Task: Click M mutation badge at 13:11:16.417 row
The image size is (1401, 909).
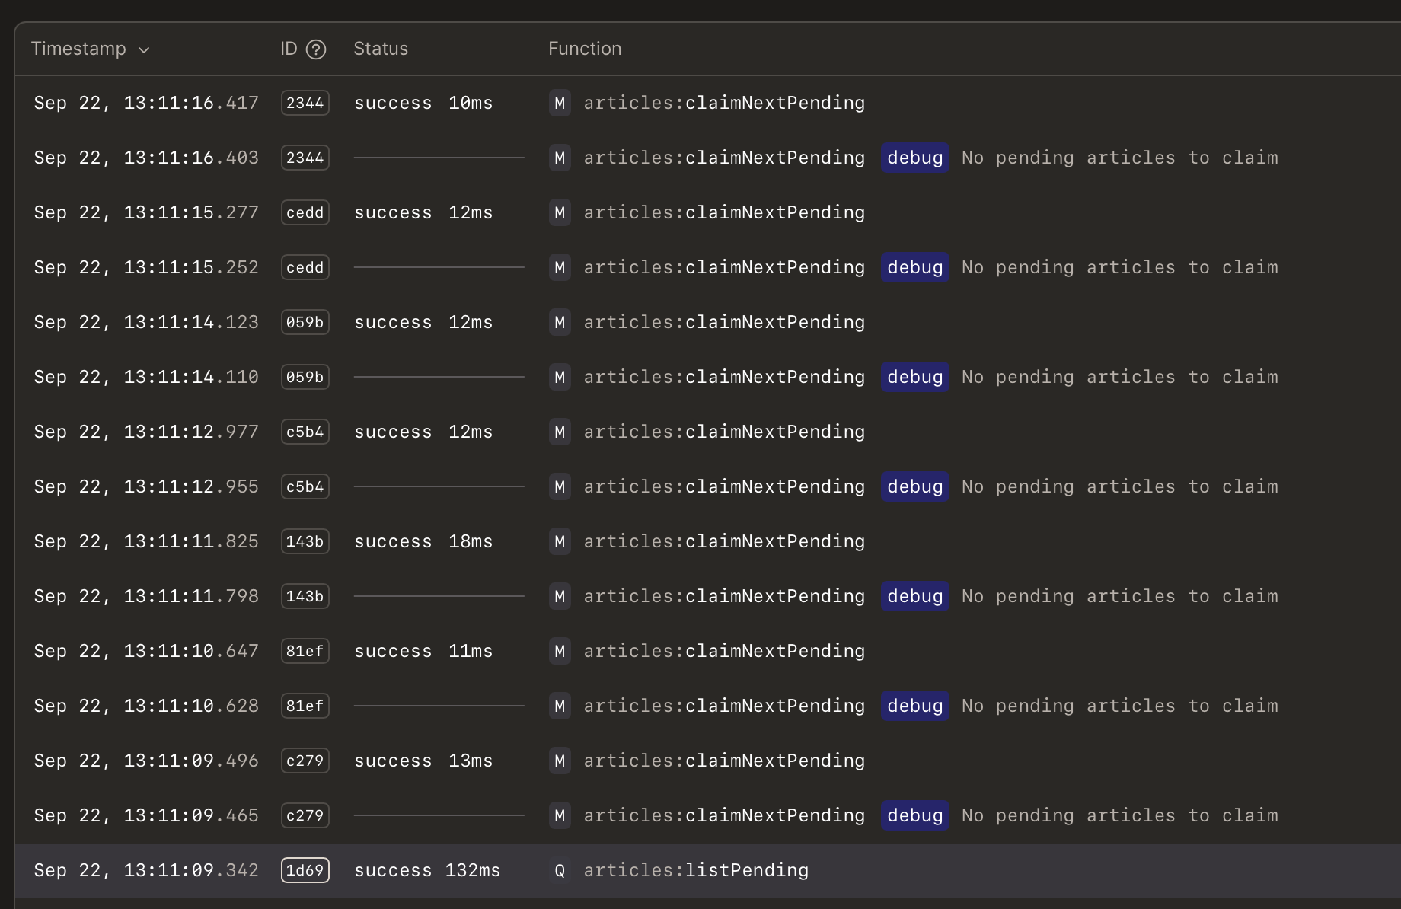Action: [x=560, y=103]
